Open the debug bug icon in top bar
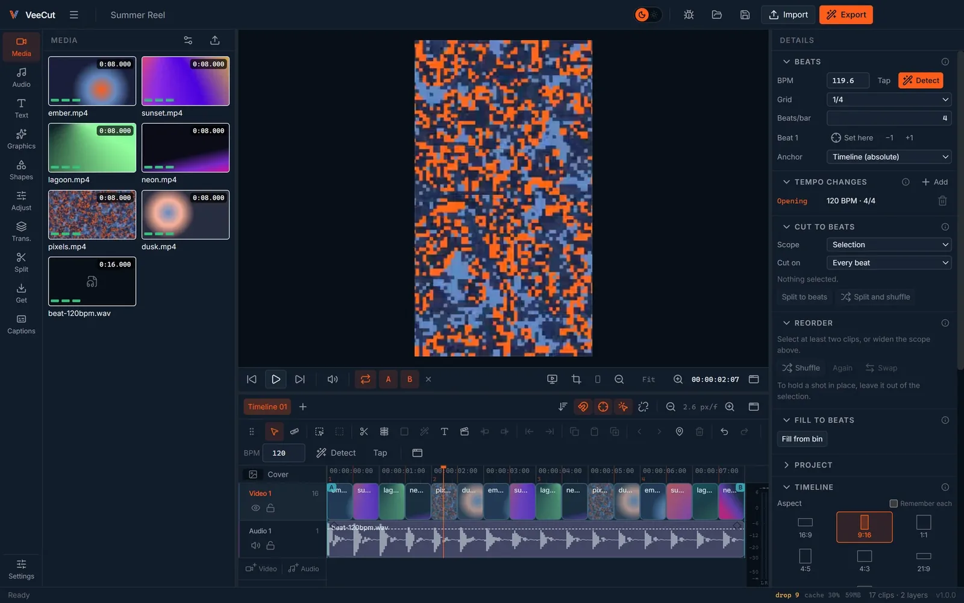This screenshot has width=964, height=603. [689, 15]
